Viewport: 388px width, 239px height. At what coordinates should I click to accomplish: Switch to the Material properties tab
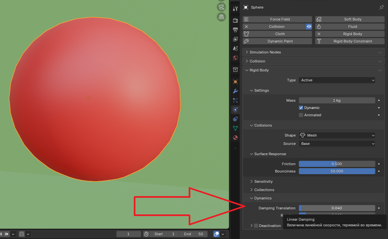235,138
